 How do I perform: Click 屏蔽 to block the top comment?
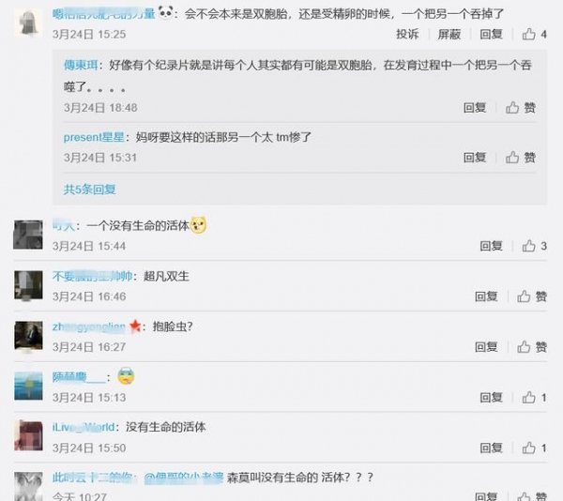[449, 35]
